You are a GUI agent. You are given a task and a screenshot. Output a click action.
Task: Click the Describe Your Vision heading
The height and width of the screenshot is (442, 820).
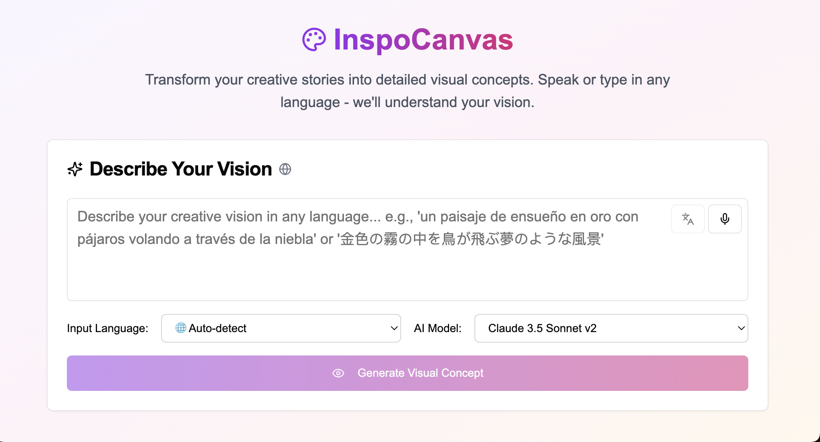(x=181, y=169)
